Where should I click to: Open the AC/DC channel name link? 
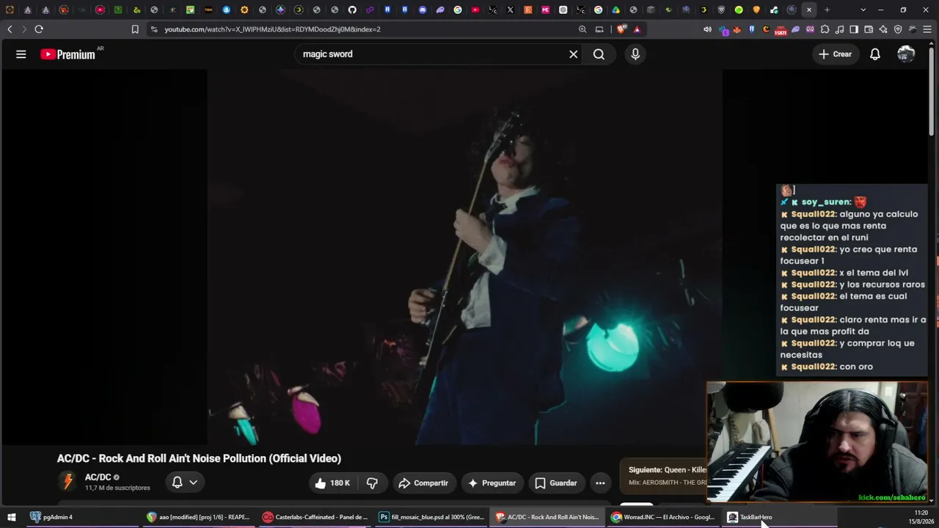tap(98, 477)
